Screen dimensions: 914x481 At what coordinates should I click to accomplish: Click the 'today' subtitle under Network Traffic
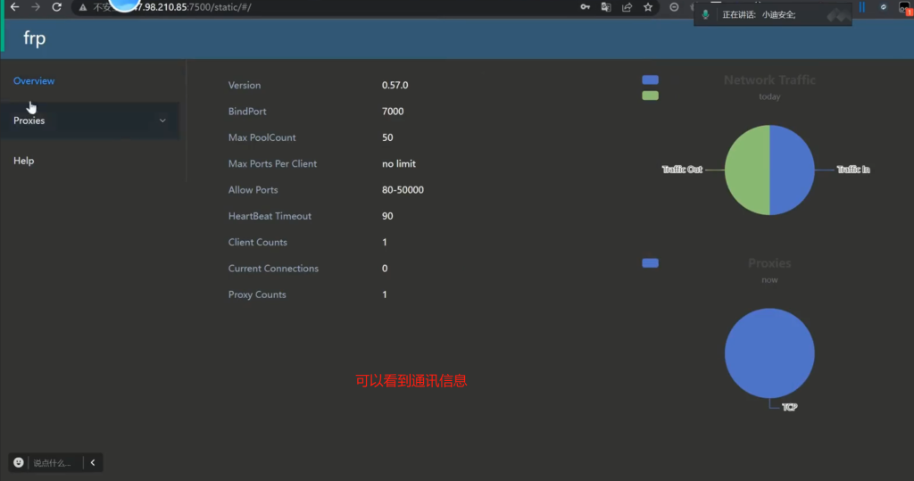(769, 96)
